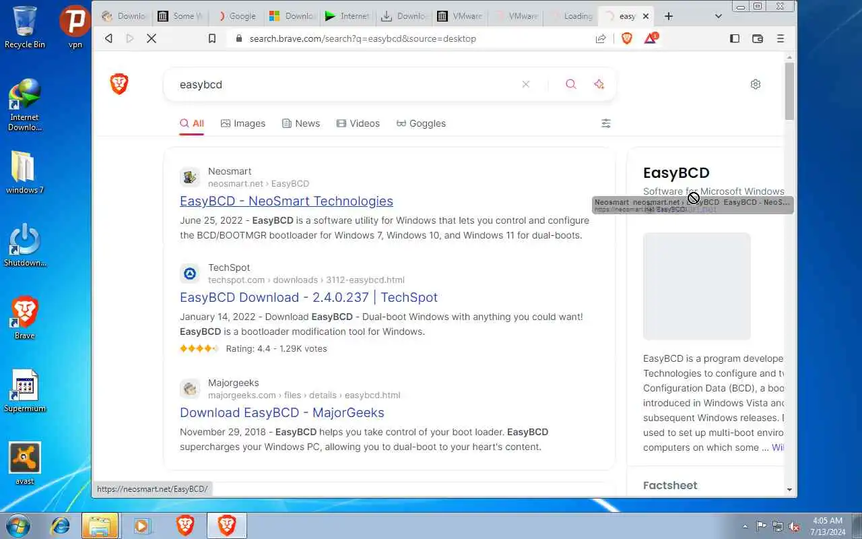Click the Brave Search lion logo
Viewport: 862px width, 539px height.
click(x=119, y=84)
